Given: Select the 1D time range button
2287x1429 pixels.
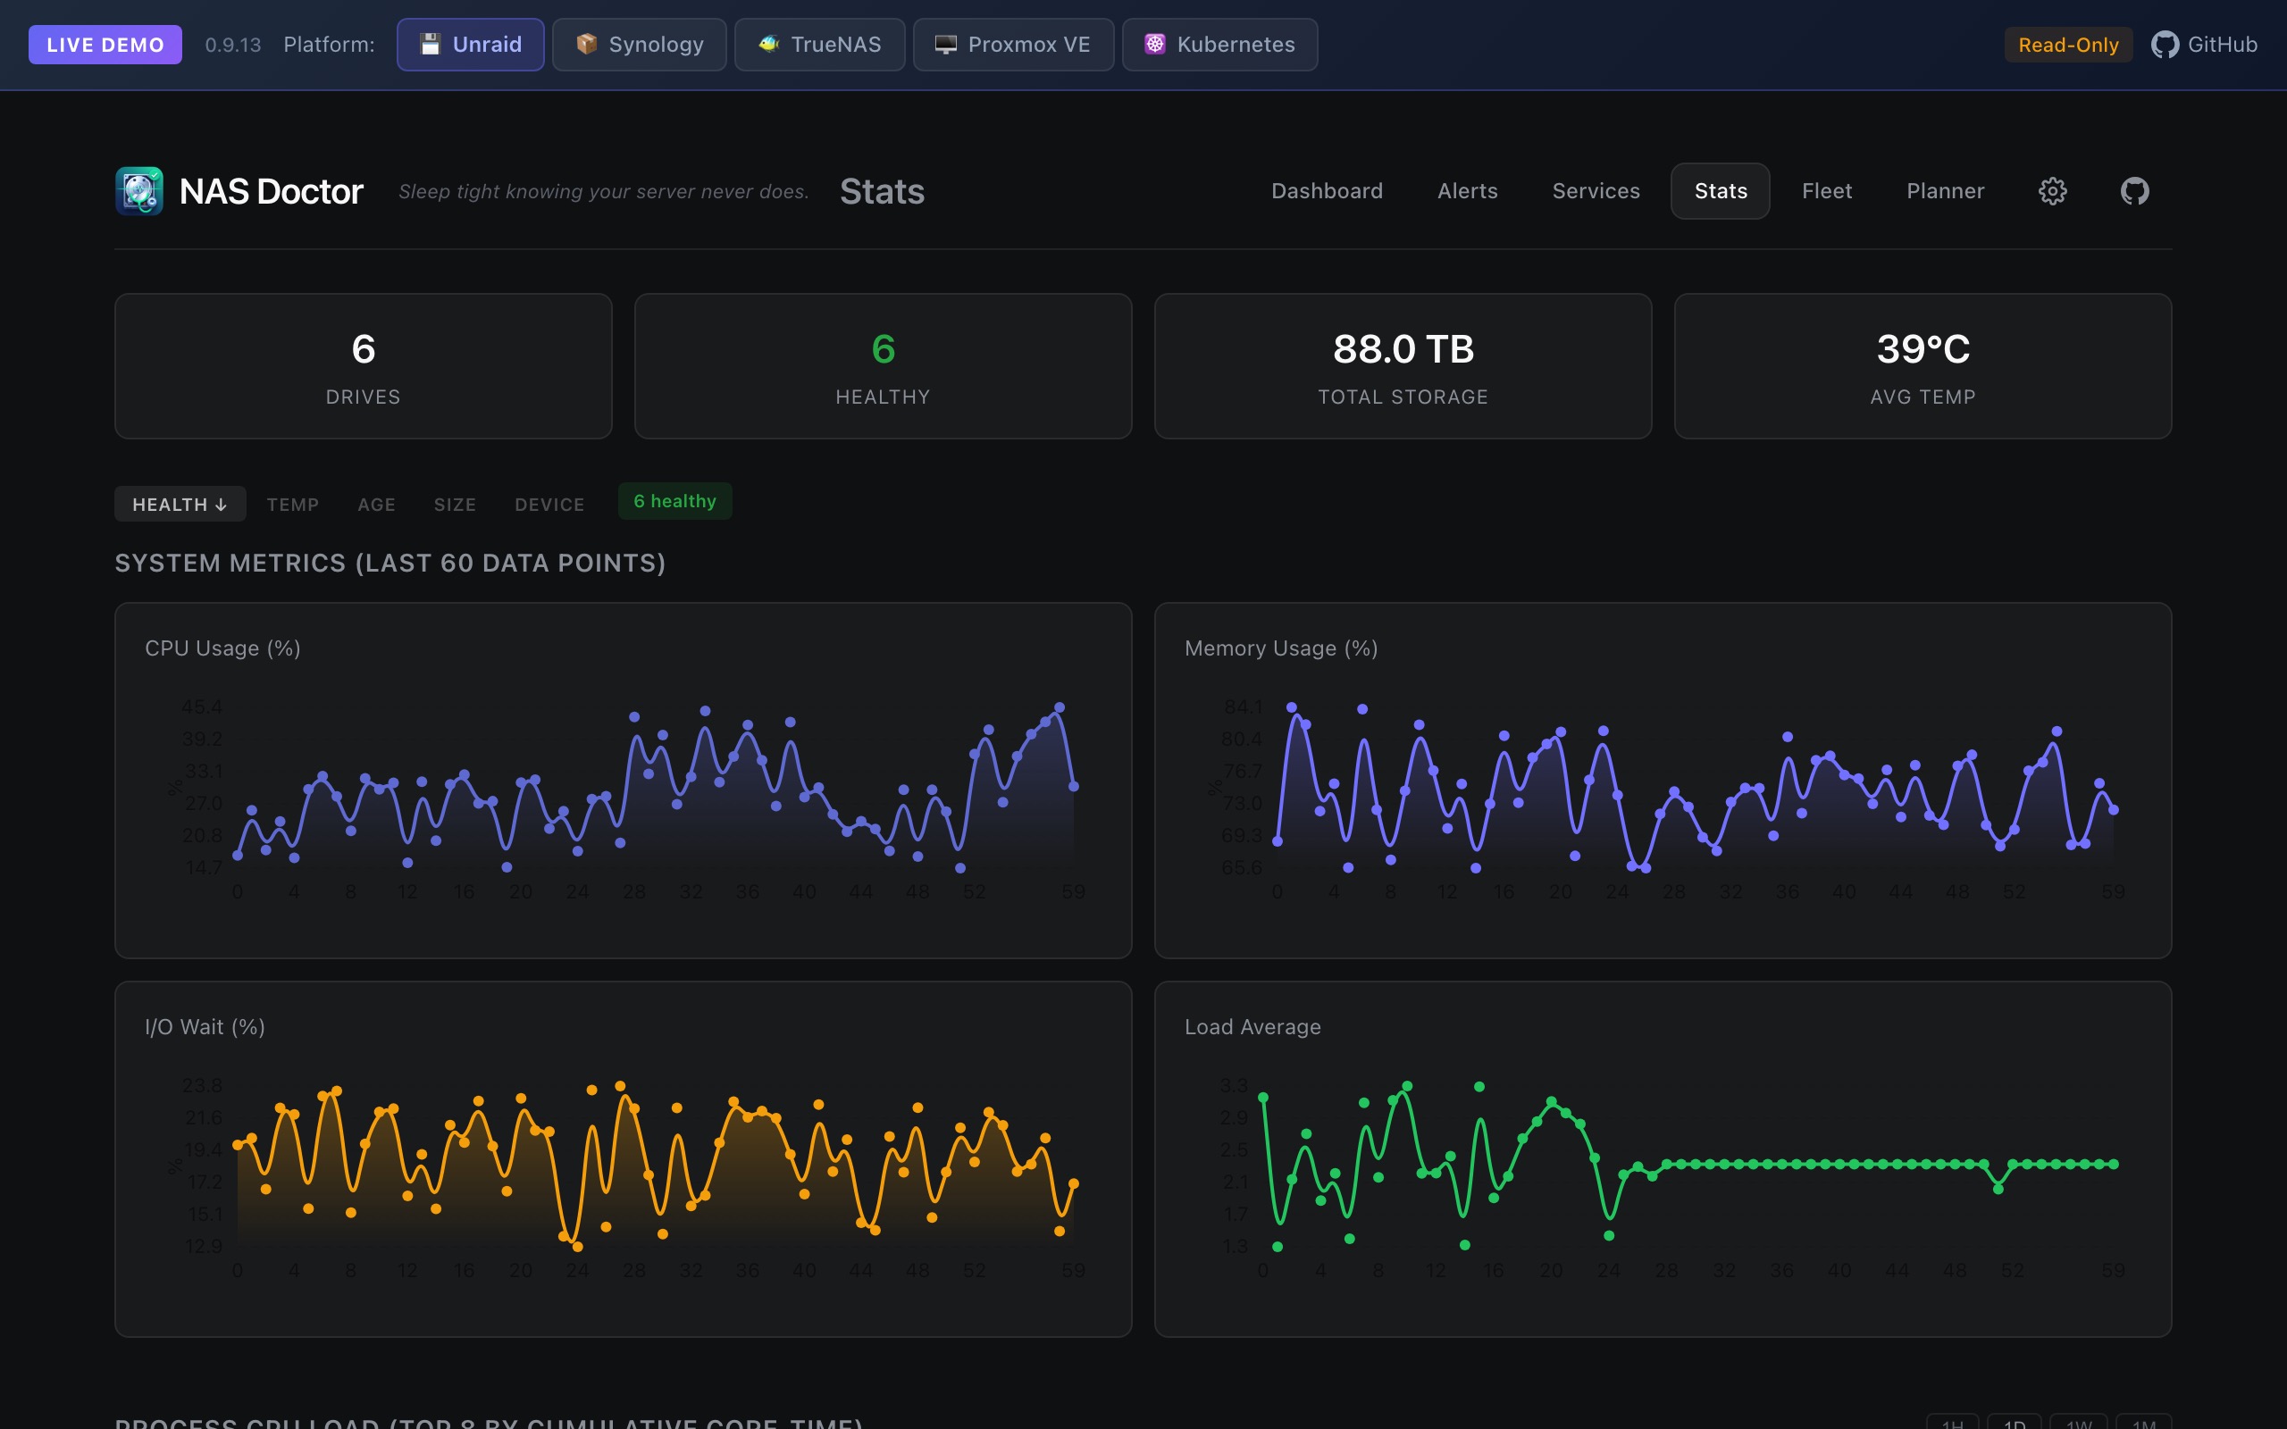Looking at the screenshot, I should (x=2014, y=1423).
